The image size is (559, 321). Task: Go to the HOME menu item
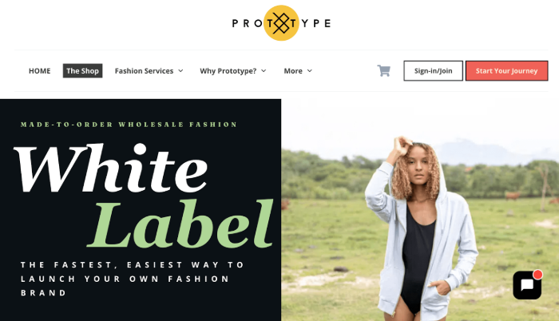(x=40, y=70)
